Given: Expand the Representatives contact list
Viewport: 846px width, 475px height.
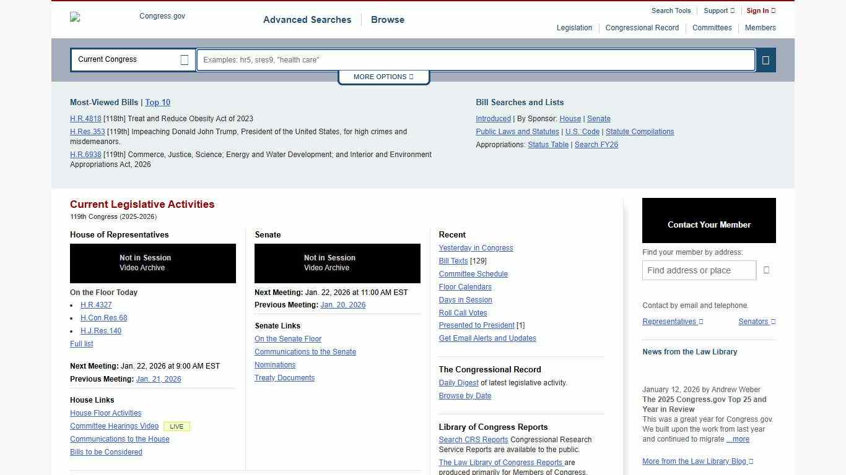Looking at the screenshot, I should (672, 322).
